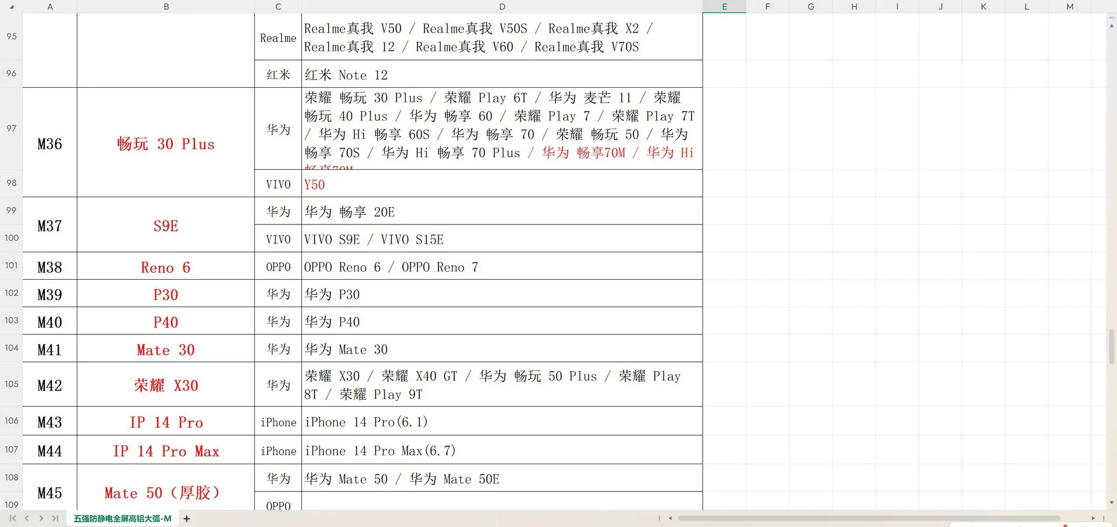1117x527 pixels.
Task: Select the cell containing M36
Action: click(x=50, y=143)
